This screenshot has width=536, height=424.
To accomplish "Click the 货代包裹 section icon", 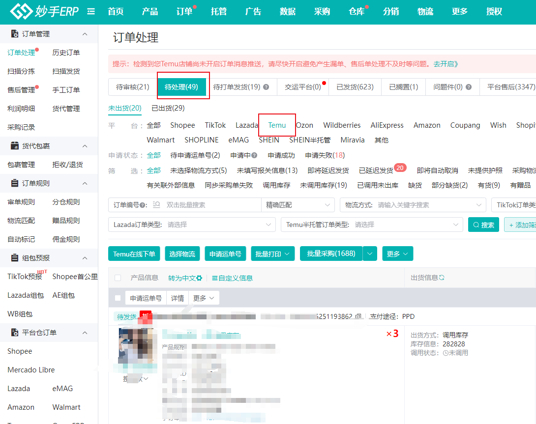I will [x=15, y=146].
